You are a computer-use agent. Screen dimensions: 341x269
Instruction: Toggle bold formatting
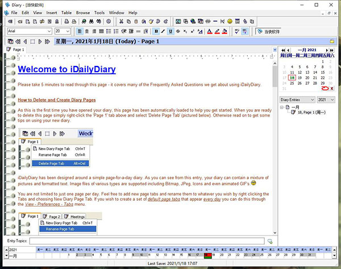point(156,31)
